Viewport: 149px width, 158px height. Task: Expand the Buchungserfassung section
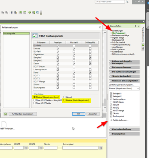pos(124,67)
